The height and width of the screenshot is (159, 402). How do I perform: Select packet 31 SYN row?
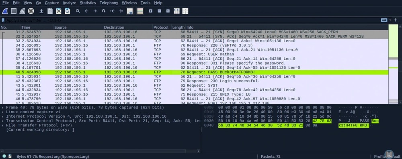coord(194,32)
